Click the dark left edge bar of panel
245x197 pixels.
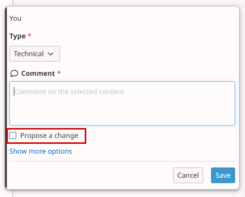coord(6,98)
